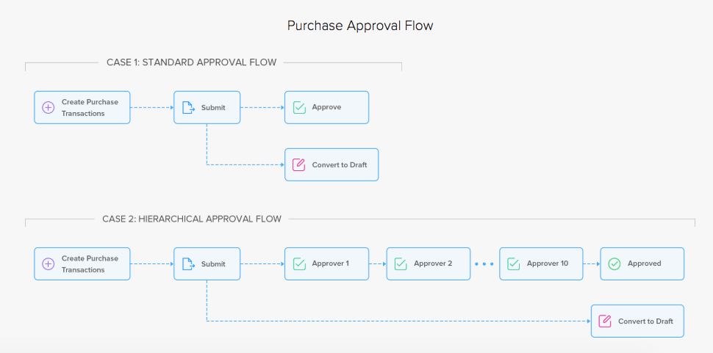Click the three dots between approvers
The height and width of the screenshot is (353, 713).
coord(484,263)
